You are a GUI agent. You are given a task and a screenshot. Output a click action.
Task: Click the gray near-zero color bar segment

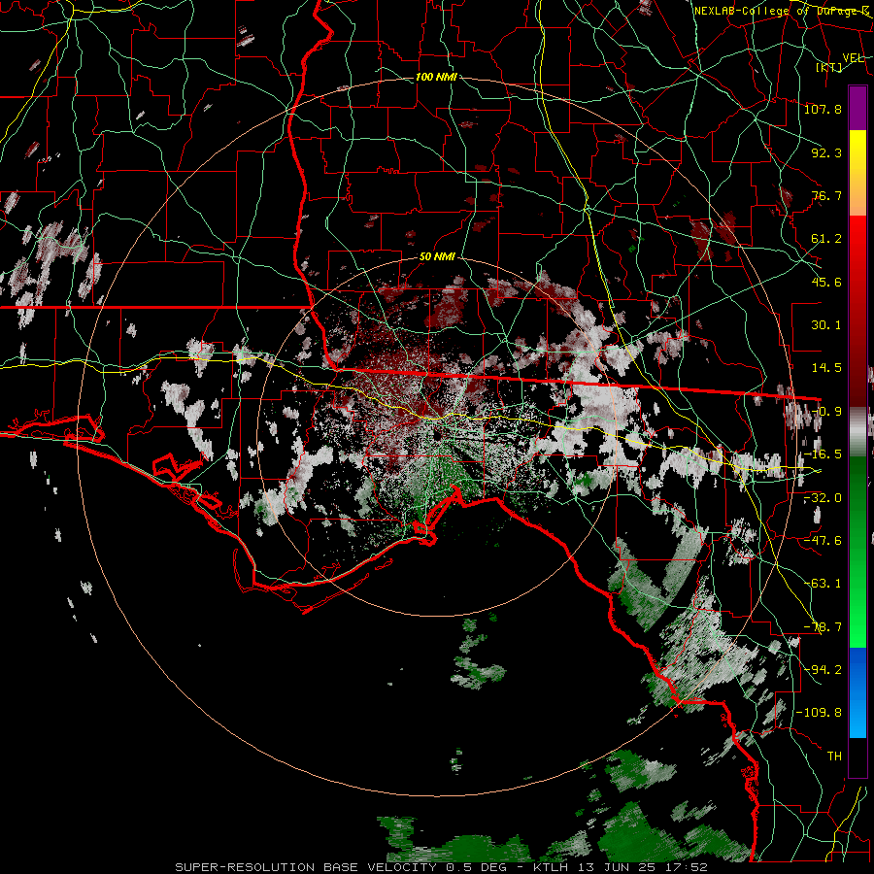(x=857, y=432)
